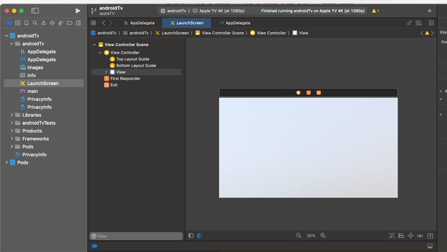Open the Bookmark navigator icon
This screenshot has height=252, width=447.
[26, 23]
